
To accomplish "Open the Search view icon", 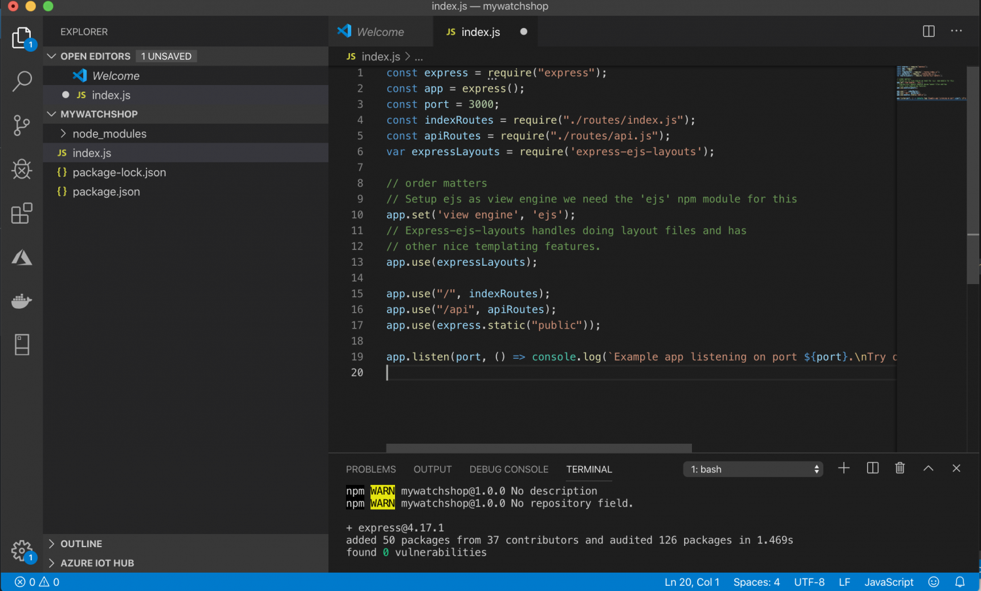I will coord(22,82).
